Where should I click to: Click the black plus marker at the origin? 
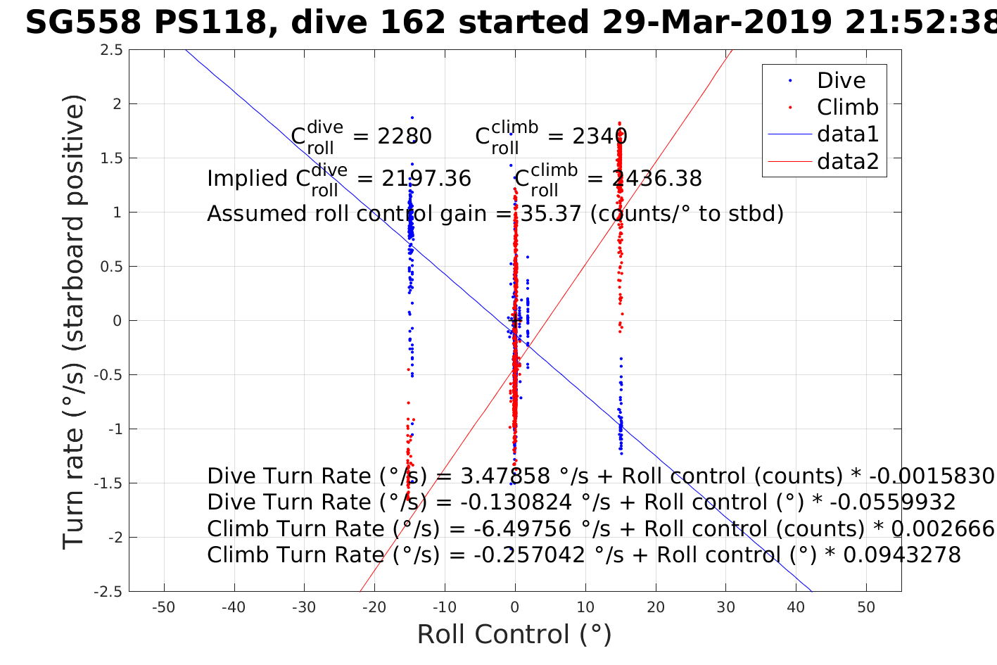click(515, 321)
